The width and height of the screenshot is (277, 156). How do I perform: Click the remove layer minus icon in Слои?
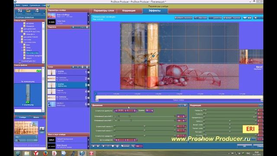(78, 67)
